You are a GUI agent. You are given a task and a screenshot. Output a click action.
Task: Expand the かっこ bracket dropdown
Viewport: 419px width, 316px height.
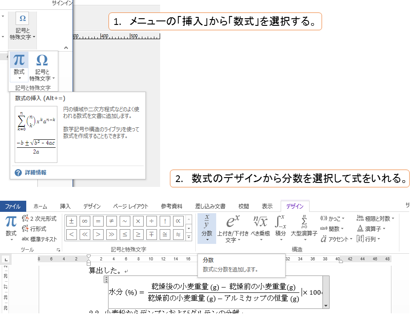(333, 219)
